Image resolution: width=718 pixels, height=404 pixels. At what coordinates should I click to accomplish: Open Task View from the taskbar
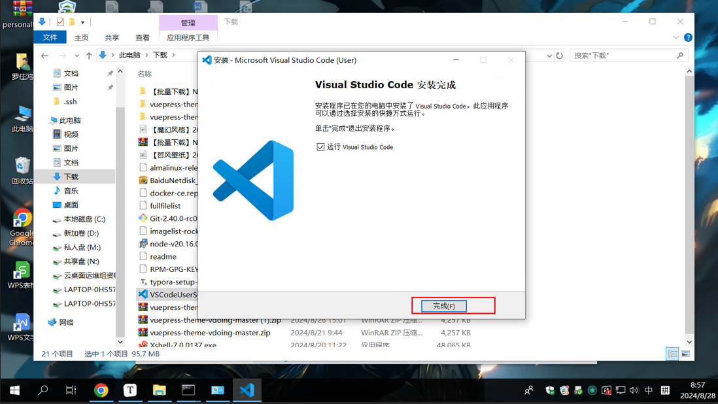point(71,390)
